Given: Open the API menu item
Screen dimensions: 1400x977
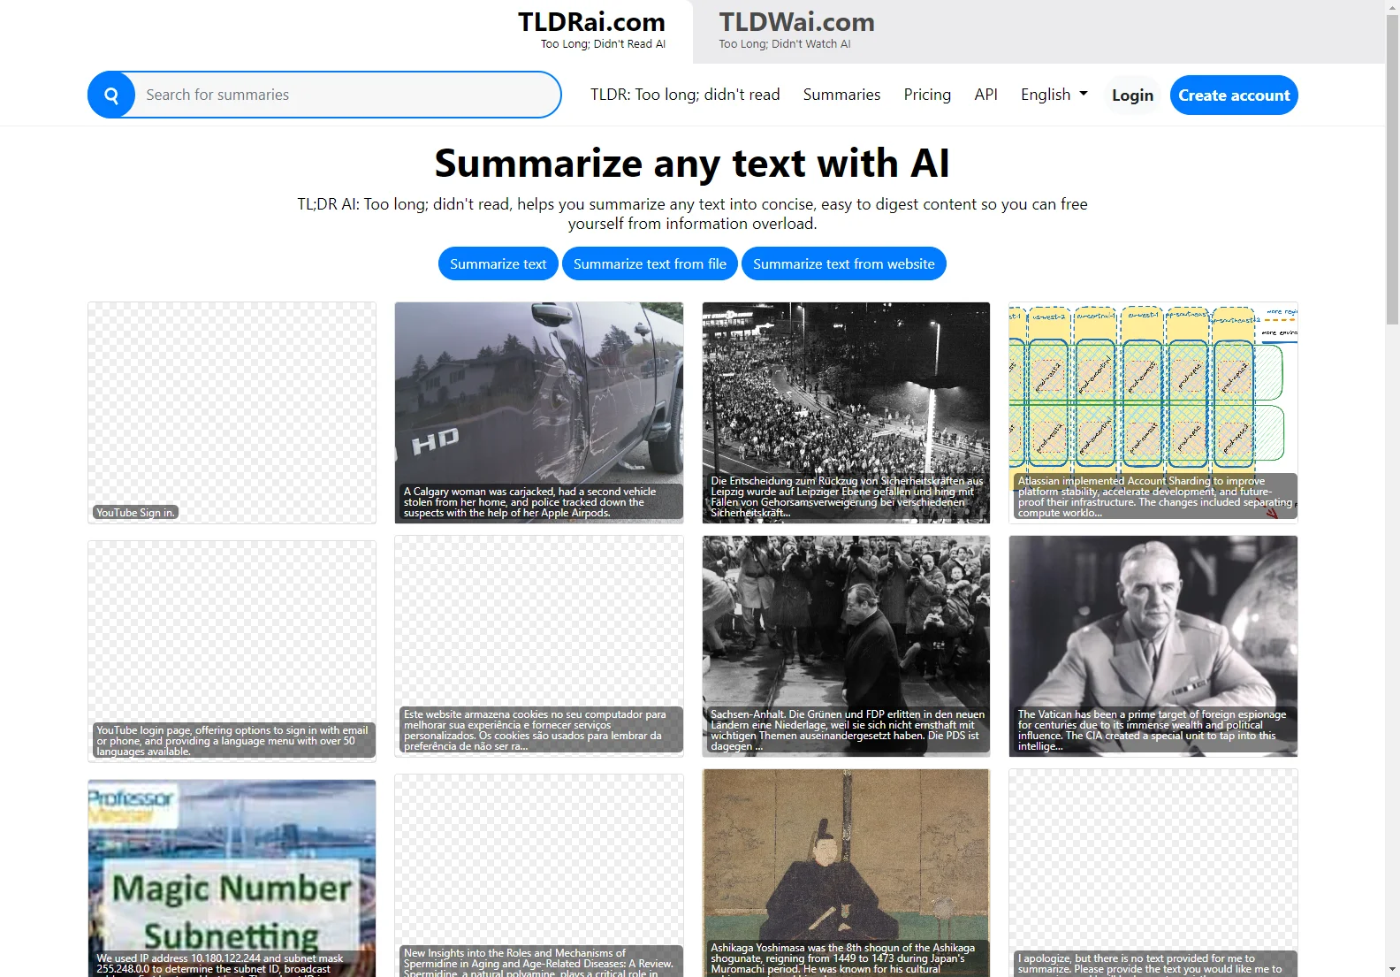Looking at the screenshot, I should pos(985,95).
